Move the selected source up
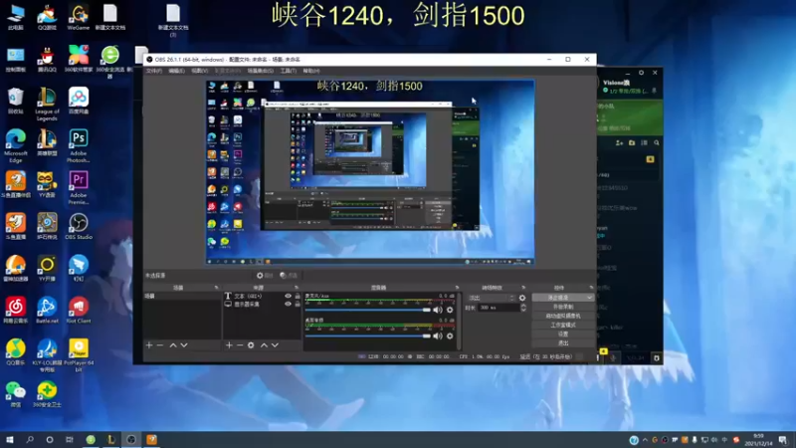 [264, 345]
